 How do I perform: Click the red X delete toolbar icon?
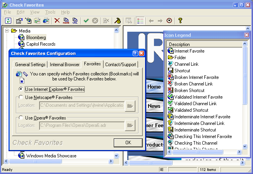tap(57, 20)
